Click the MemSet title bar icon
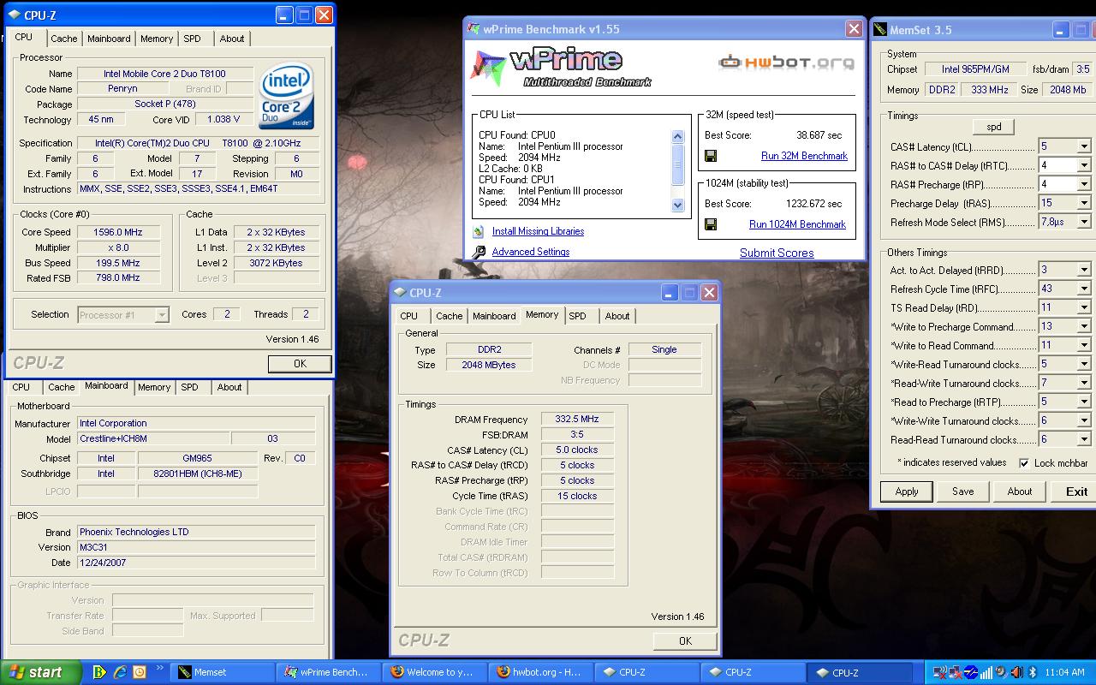The height and width of the screenshot is (685, 1096). point(880,30)
